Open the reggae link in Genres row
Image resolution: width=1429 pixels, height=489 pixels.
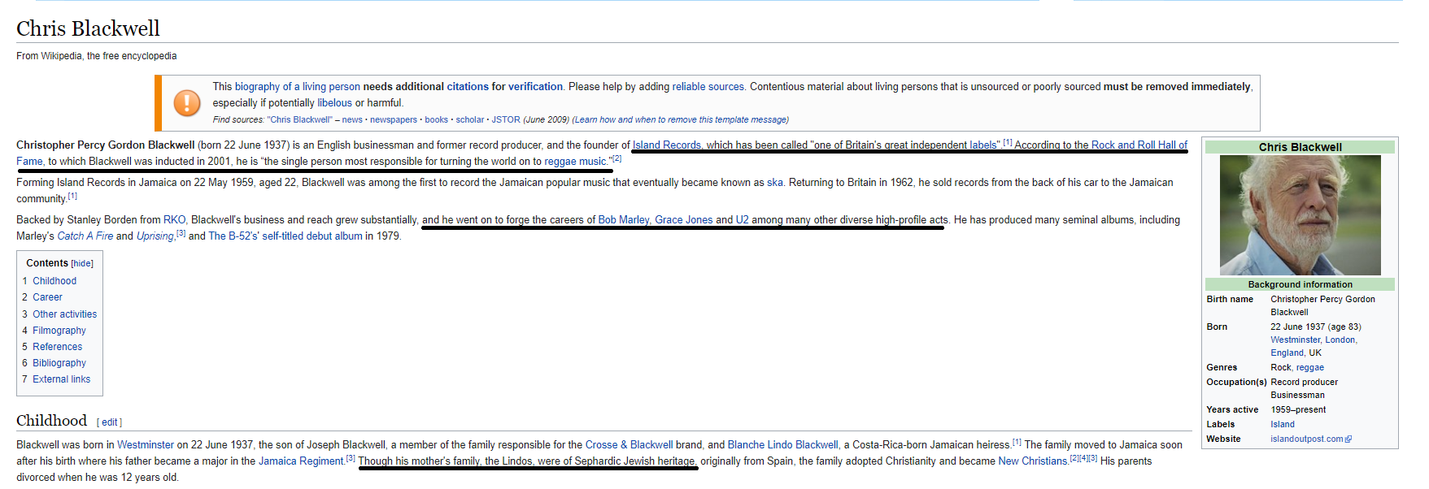coord(1310,368)
